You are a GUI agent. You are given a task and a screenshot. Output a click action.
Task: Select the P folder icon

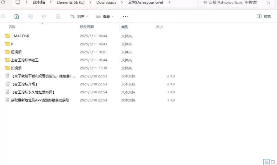pos(7,44)
